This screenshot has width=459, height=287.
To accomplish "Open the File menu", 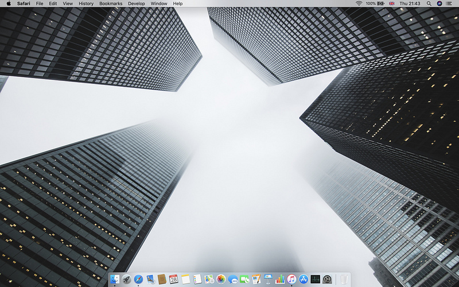I will click(40, 3).
